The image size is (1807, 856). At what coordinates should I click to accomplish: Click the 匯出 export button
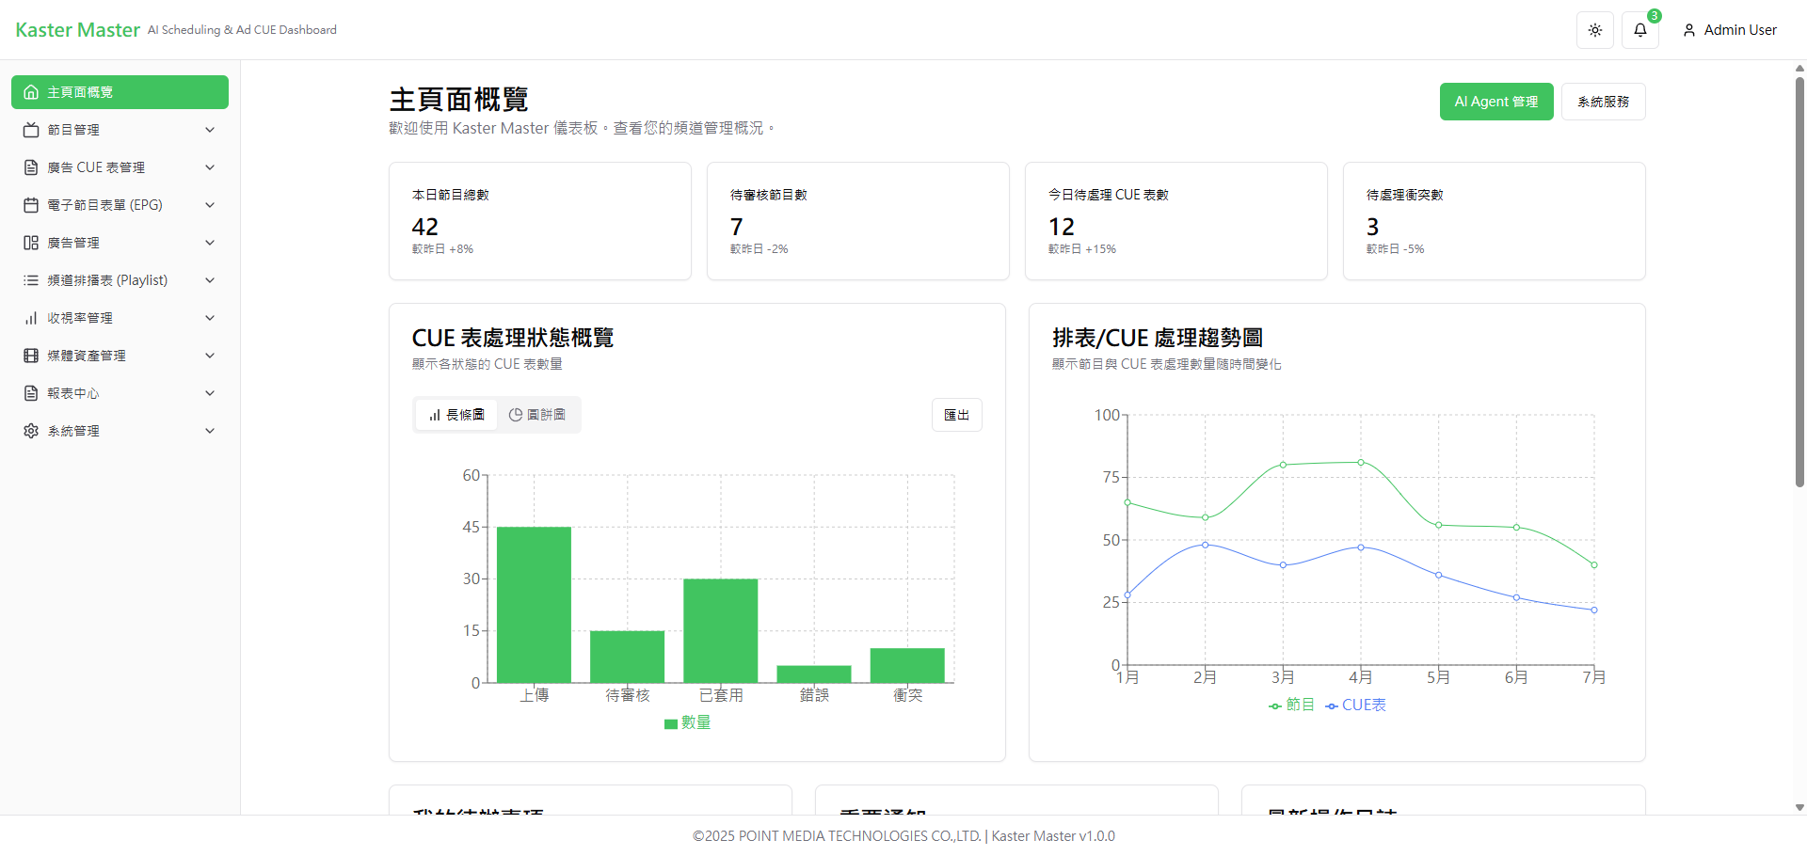click(x=957, y=415)
